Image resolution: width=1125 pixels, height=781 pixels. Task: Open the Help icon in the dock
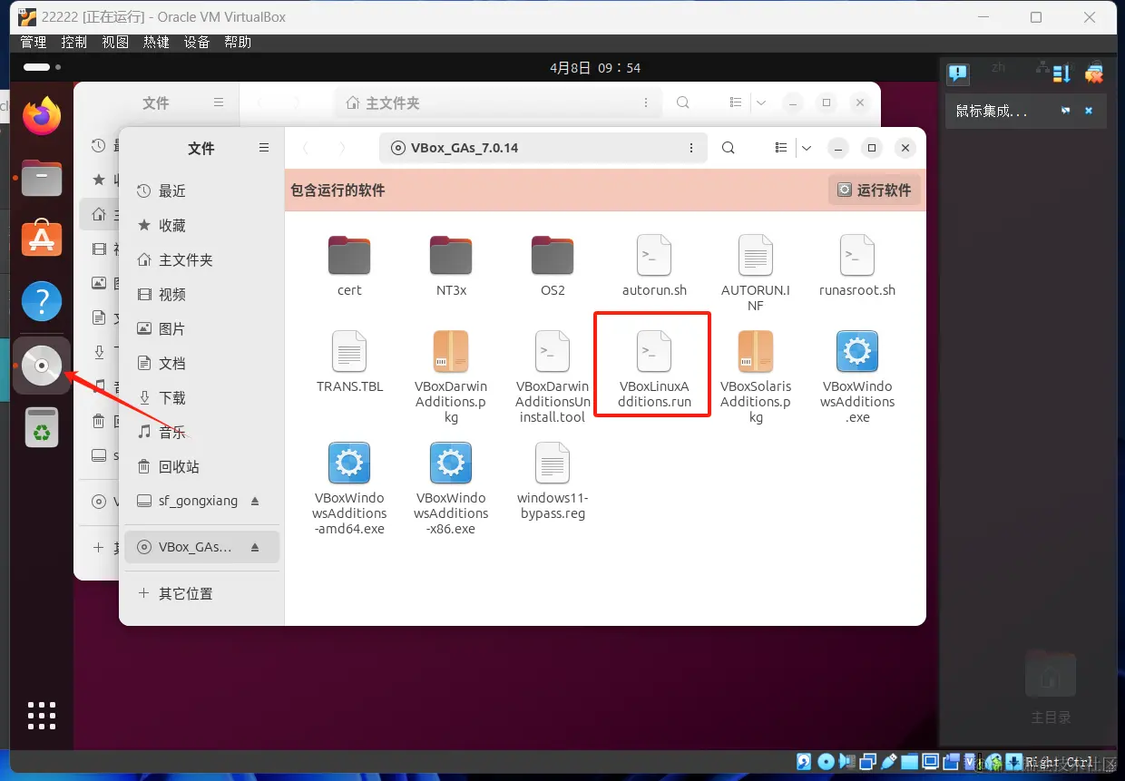pos(42,301)
